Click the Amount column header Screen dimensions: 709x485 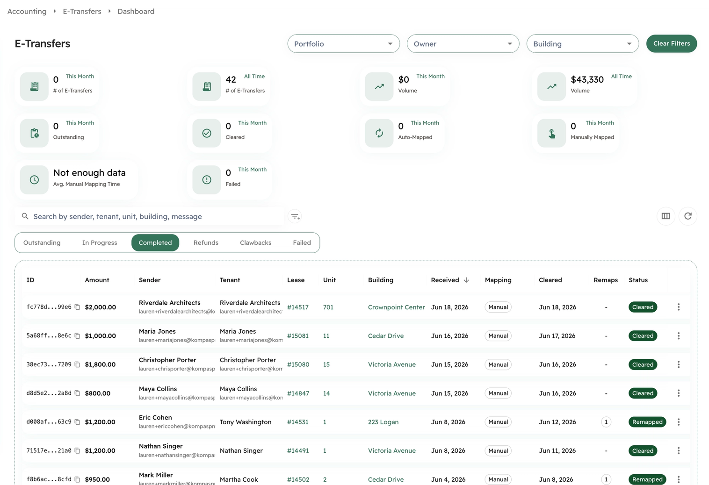(97, 280)
